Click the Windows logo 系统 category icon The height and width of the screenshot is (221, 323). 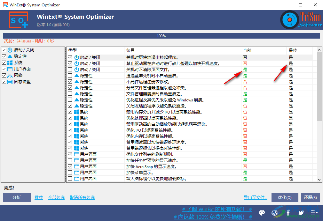10,63
